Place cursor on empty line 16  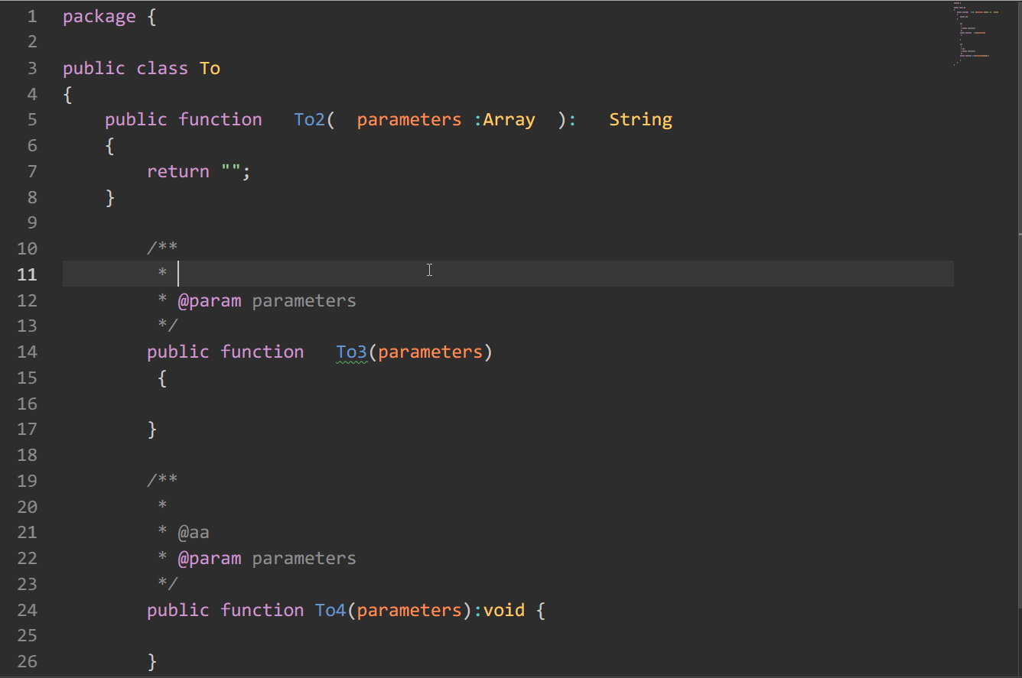tap(306, 404)
